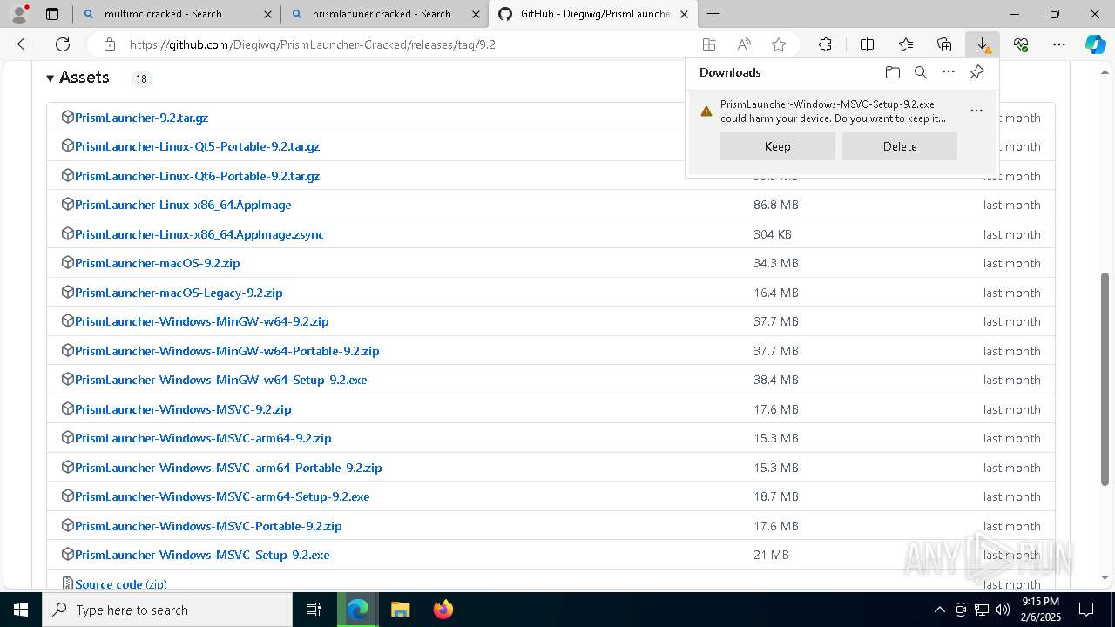Viewport: 1115px width, 627px height.
Task: Add page to favorites star
Action: pyautogui.click(x=779, y=44)
